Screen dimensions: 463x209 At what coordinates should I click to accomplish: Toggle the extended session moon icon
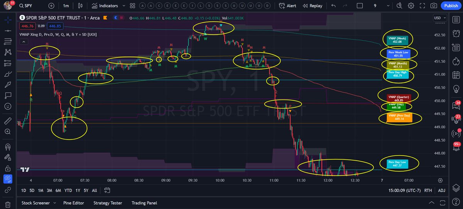tap(116, 18)
